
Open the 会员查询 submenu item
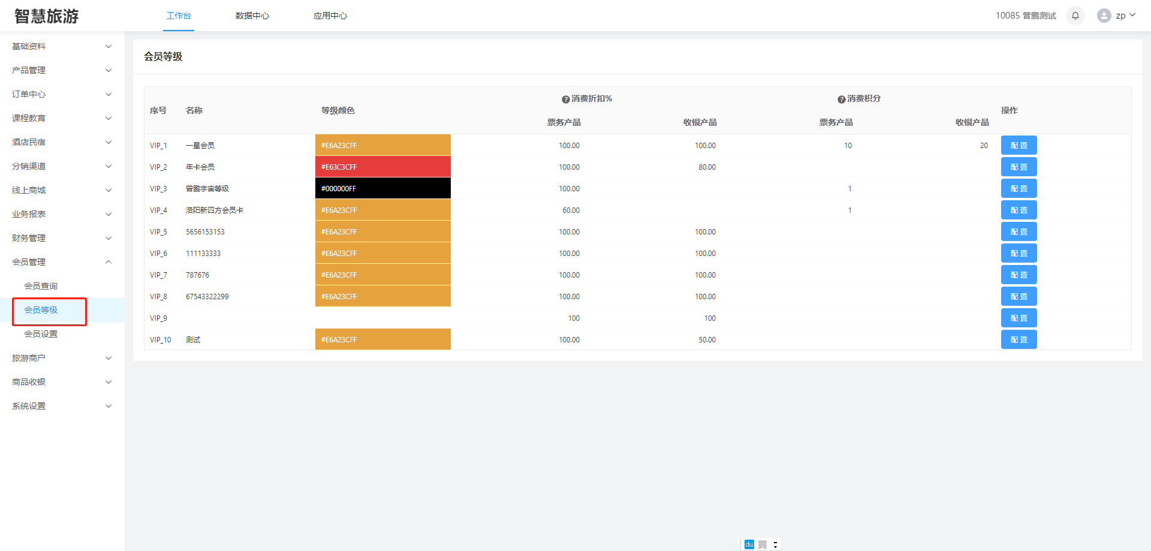coord(62,286)
